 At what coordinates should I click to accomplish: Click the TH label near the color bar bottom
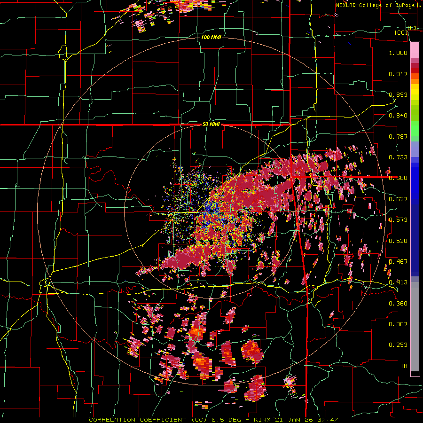coord(404,366)
